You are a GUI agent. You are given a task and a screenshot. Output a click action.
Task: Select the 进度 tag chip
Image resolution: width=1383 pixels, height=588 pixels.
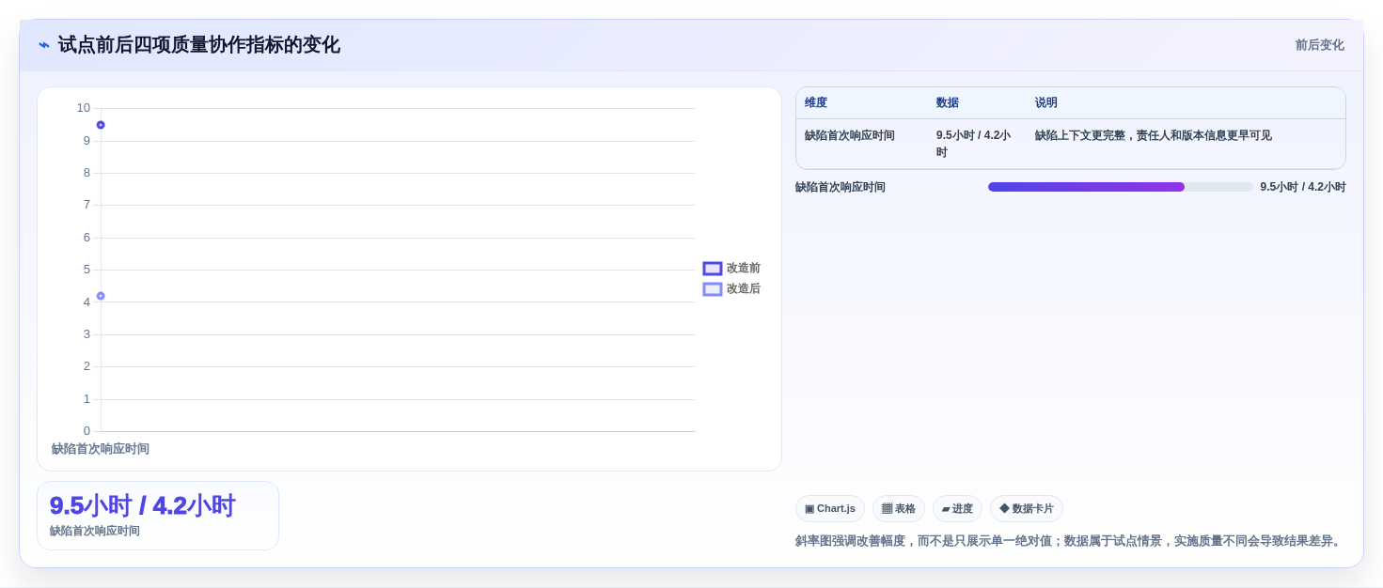(x=957, y=508)
